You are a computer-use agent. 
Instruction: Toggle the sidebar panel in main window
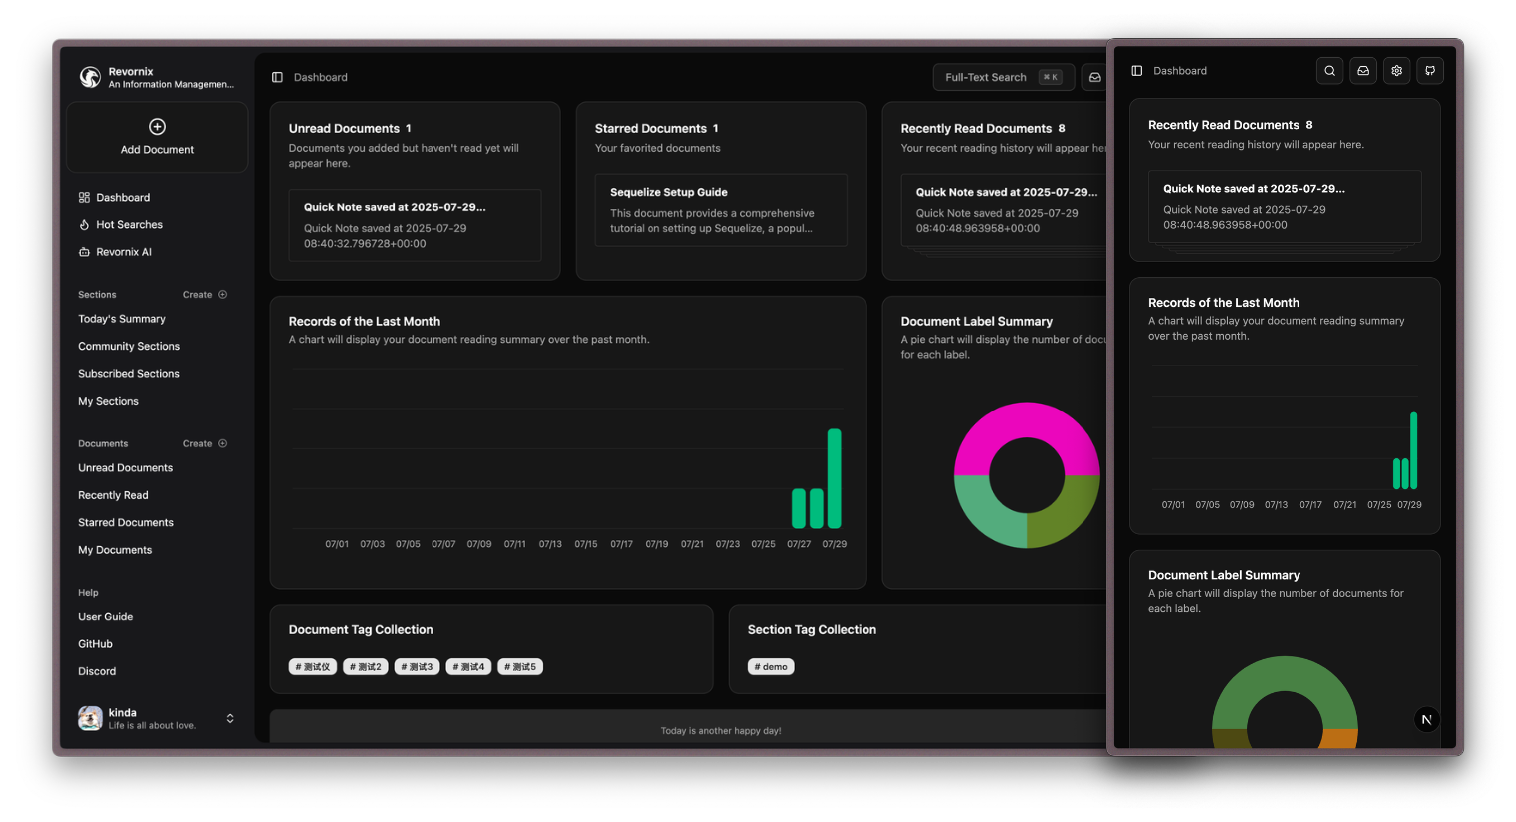[277, 77]
